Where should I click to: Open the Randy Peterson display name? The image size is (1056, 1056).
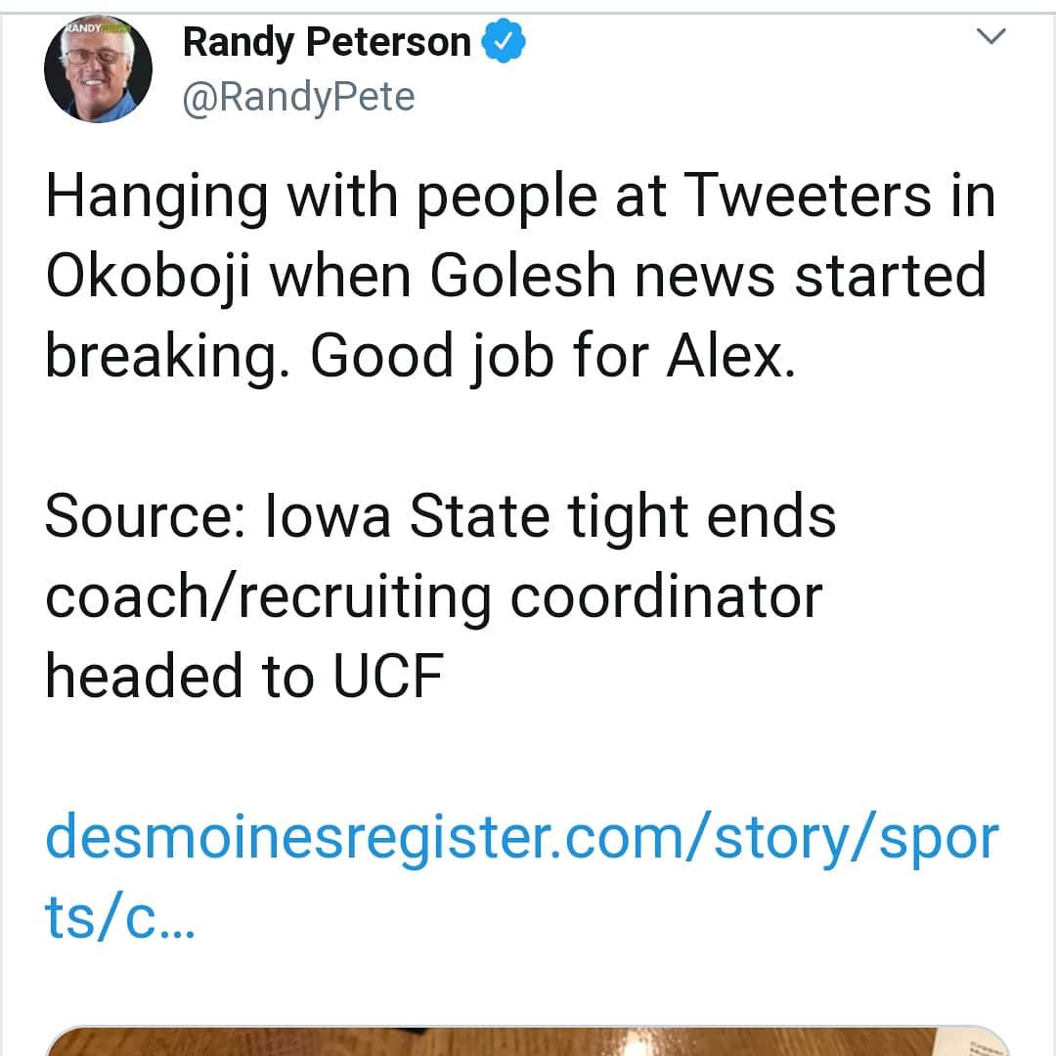pos(327,42)
